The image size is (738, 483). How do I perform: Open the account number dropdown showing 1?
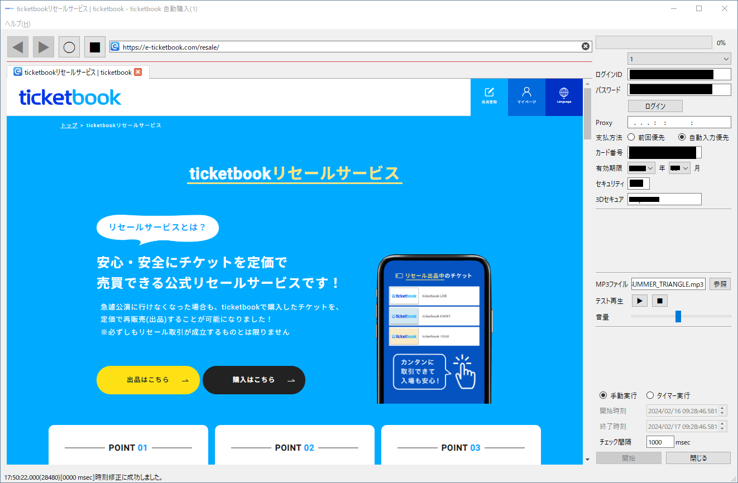679,59
